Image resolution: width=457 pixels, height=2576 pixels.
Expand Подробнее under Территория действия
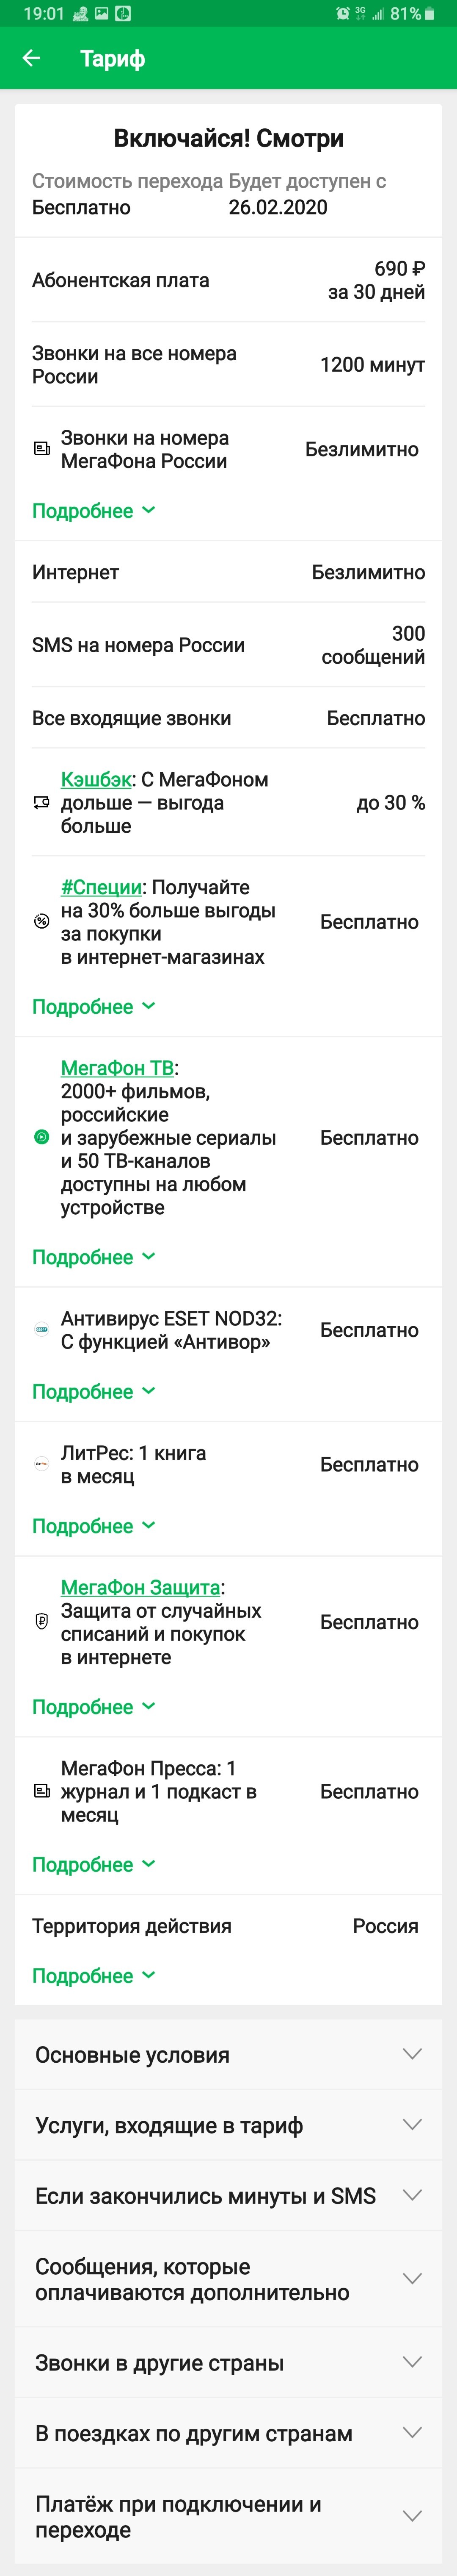tap(94, 1976)
